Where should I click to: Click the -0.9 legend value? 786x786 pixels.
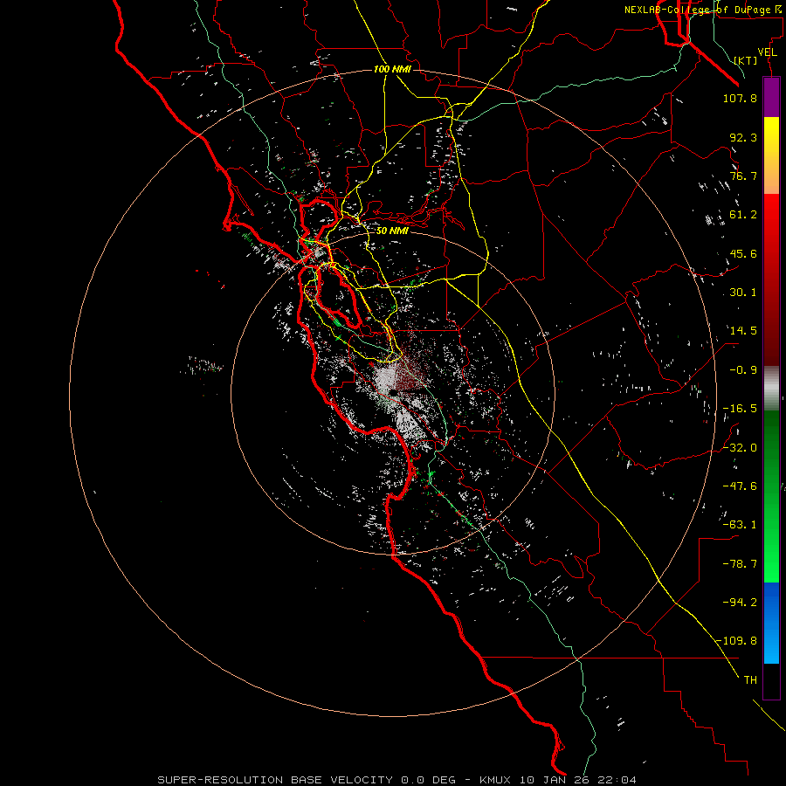(x=743, y=370)
